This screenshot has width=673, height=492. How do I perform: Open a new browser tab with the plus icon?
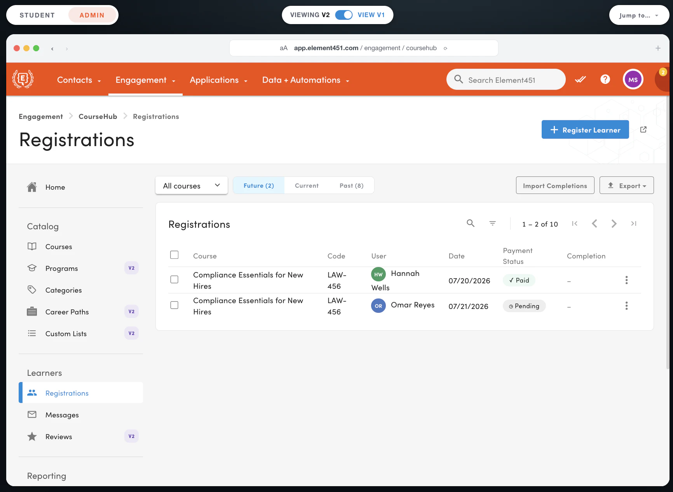658,48
